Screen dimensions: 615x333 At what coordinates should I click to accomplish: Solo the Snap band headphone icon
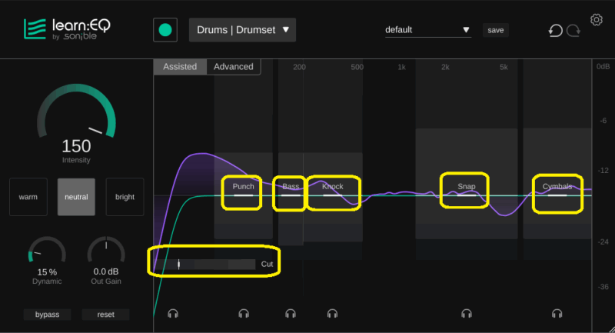coord(467,314)
